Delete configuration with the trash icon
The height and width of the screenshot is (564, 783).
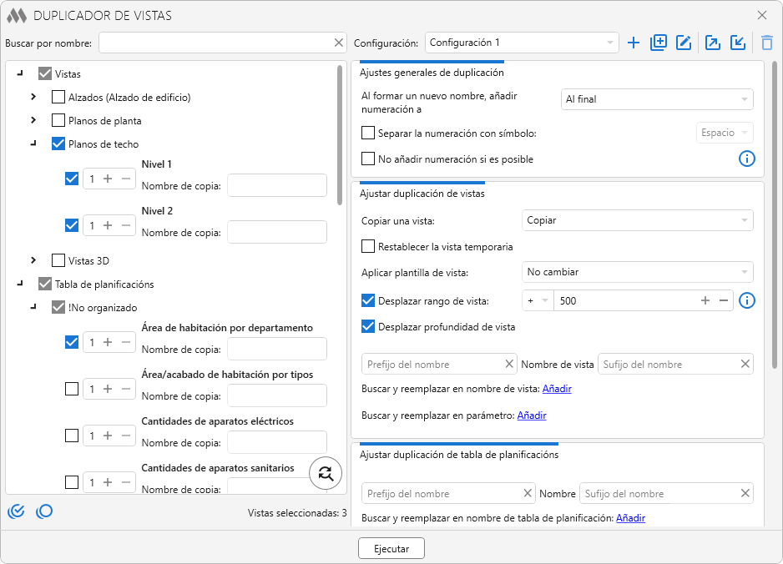pyautogui.click(x=766, y=43)
